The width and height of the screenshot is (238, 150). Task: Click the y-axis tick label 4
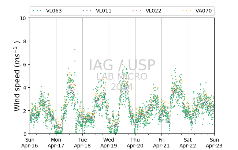pyautogui.click(x=25, y=88)
